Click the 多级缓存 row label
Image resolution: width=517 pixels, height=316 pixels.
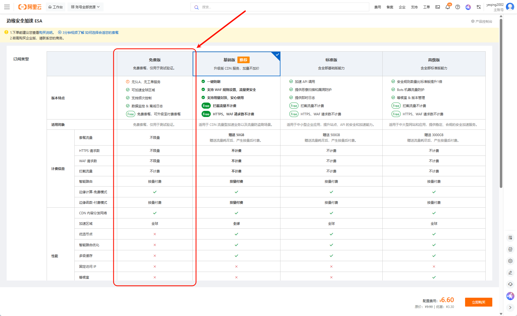[x=86, y=256]
